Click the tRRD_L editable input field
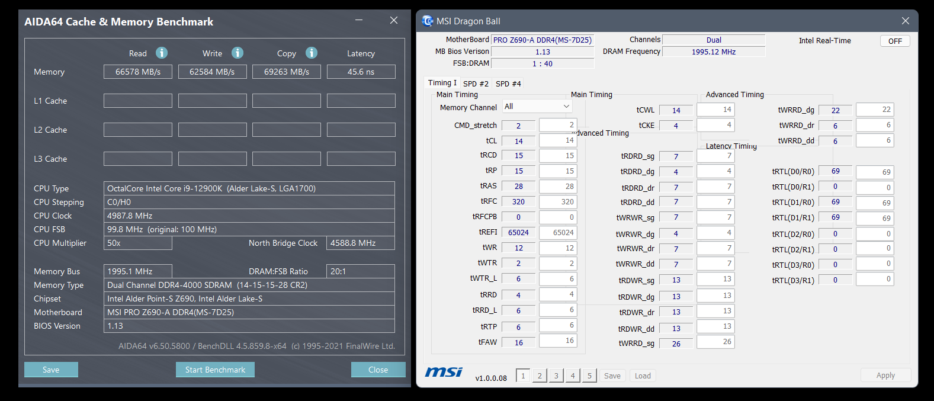934x401 pixels. tap(558, 310)
